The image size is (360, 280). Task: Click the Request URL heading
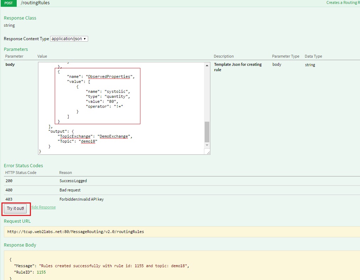tap(17, 221)
